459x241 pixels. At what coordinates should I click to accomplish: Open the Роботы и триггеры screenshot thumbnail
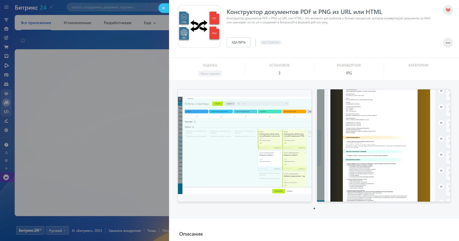tap(245, 146)
